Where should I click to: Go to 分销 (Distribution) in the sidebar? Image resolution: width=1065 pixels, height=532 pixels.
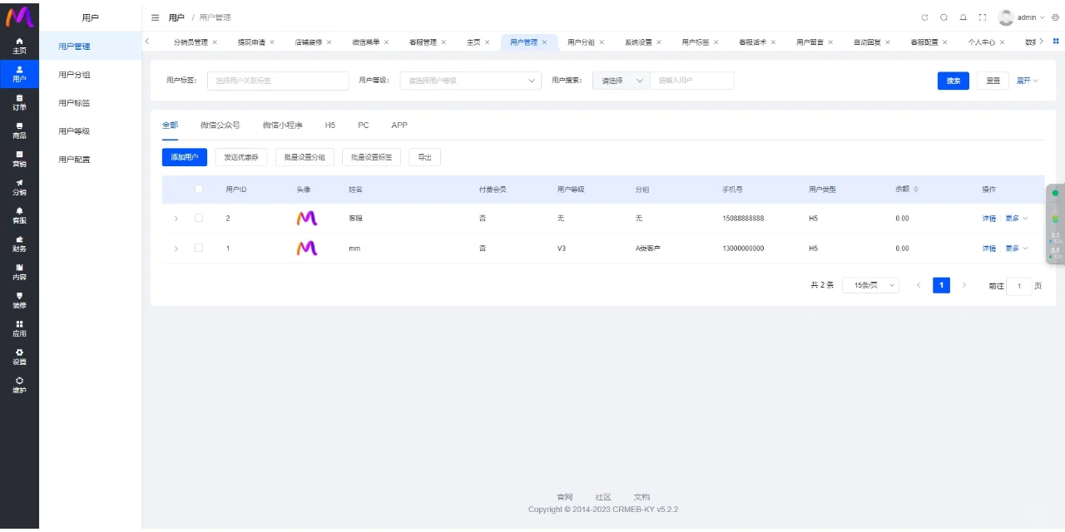tap(19, 187)
